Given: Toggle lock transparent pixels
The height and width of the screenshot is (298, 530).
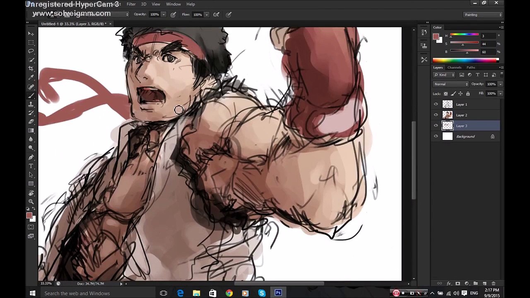Looking at the screenshot, I should [x=446, y=94].
